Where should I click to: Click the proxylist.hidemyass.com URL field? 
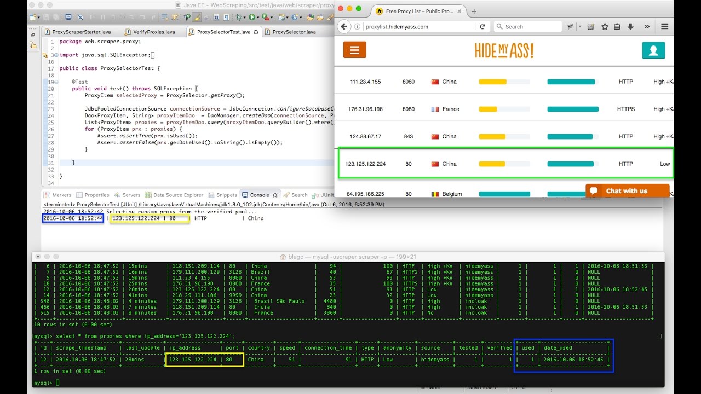pos(419,26)
